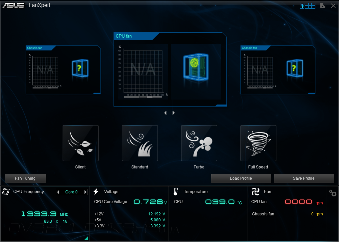This screenshot has width=339, height=242.
Task: Click the ASUS logo in title bar
Action: [x=13, y=5]
